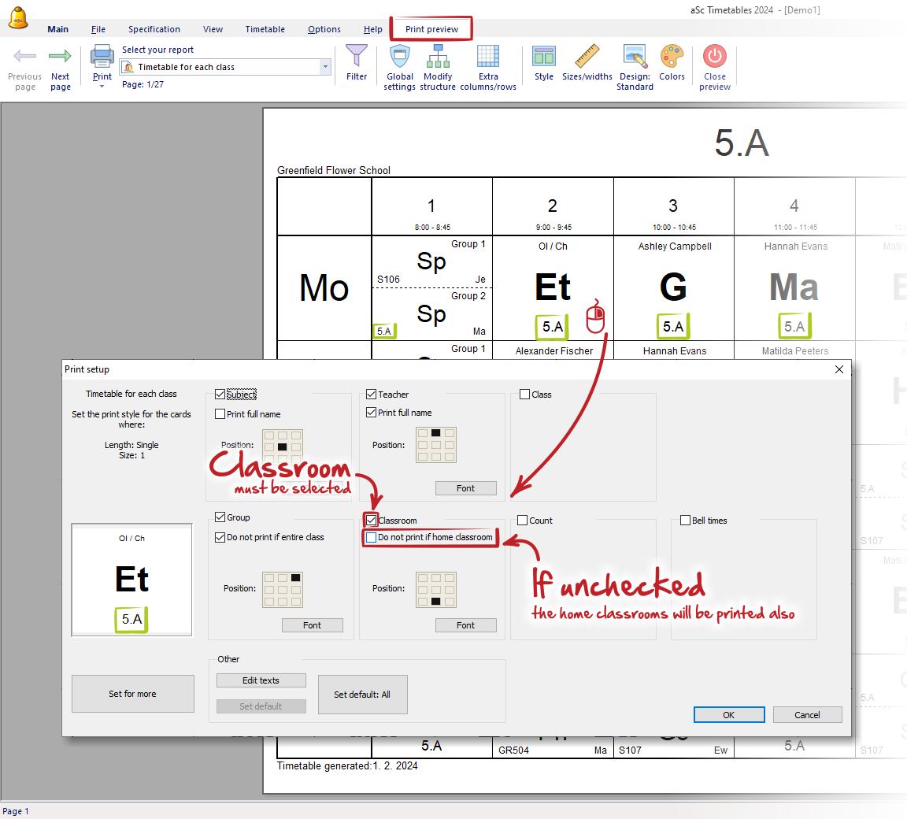
Task: Toggle the Group checkbox
Action: [x=220, y=517]
